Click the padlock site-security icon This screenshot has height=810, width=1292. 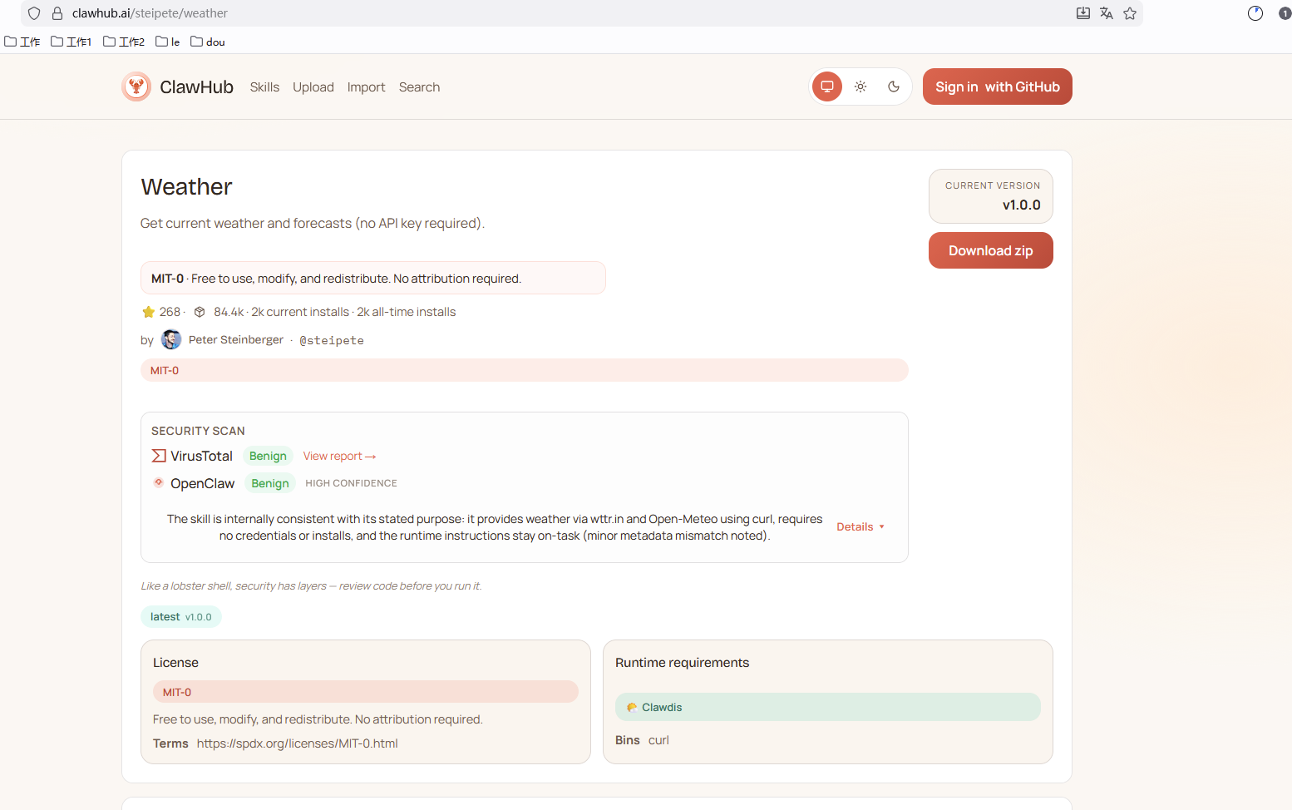pos(57,13)
